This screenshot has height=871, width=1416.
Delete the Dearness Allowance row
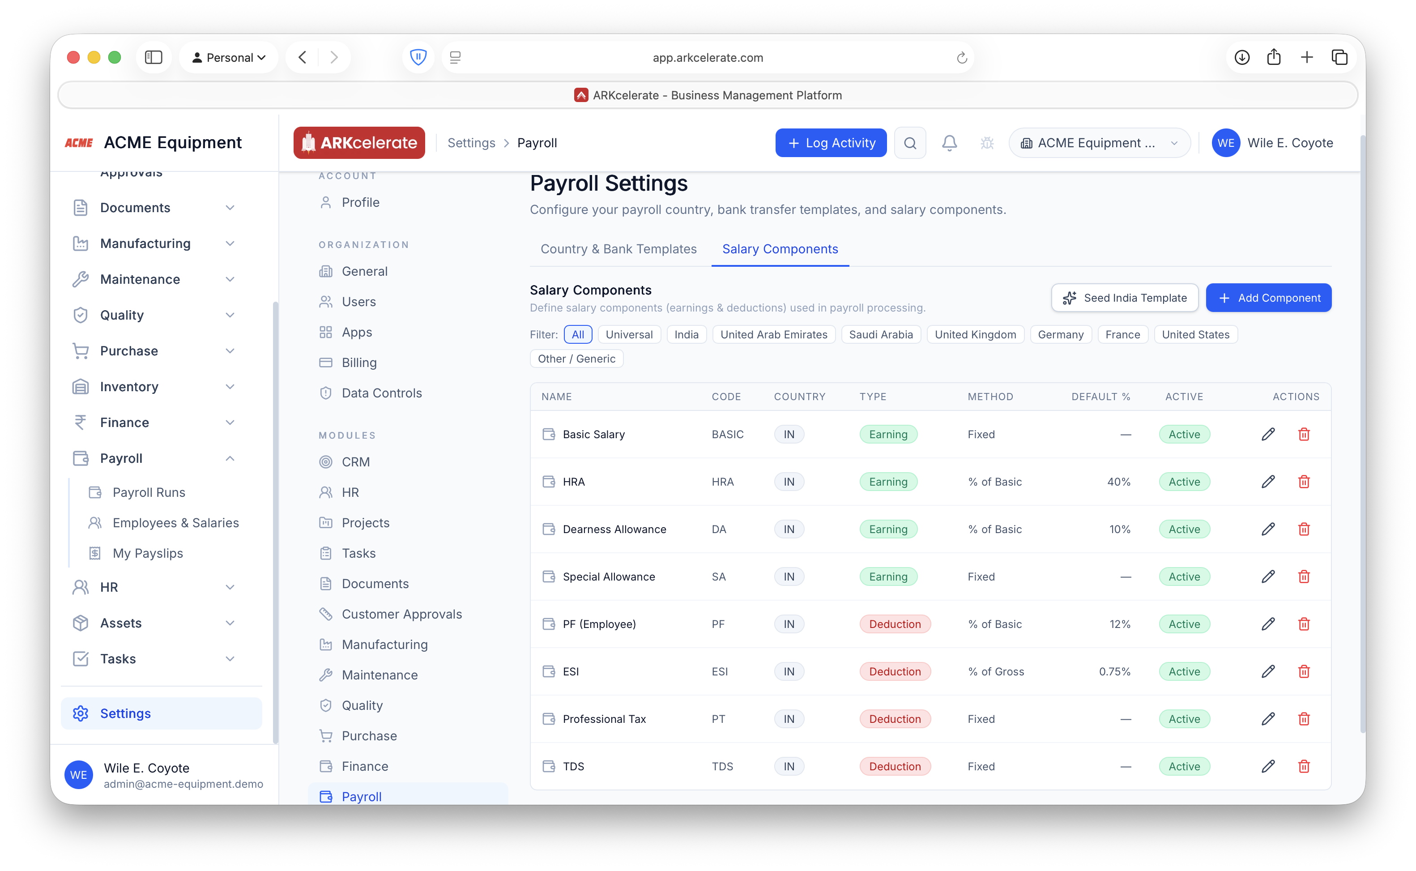click(1304, 529)
